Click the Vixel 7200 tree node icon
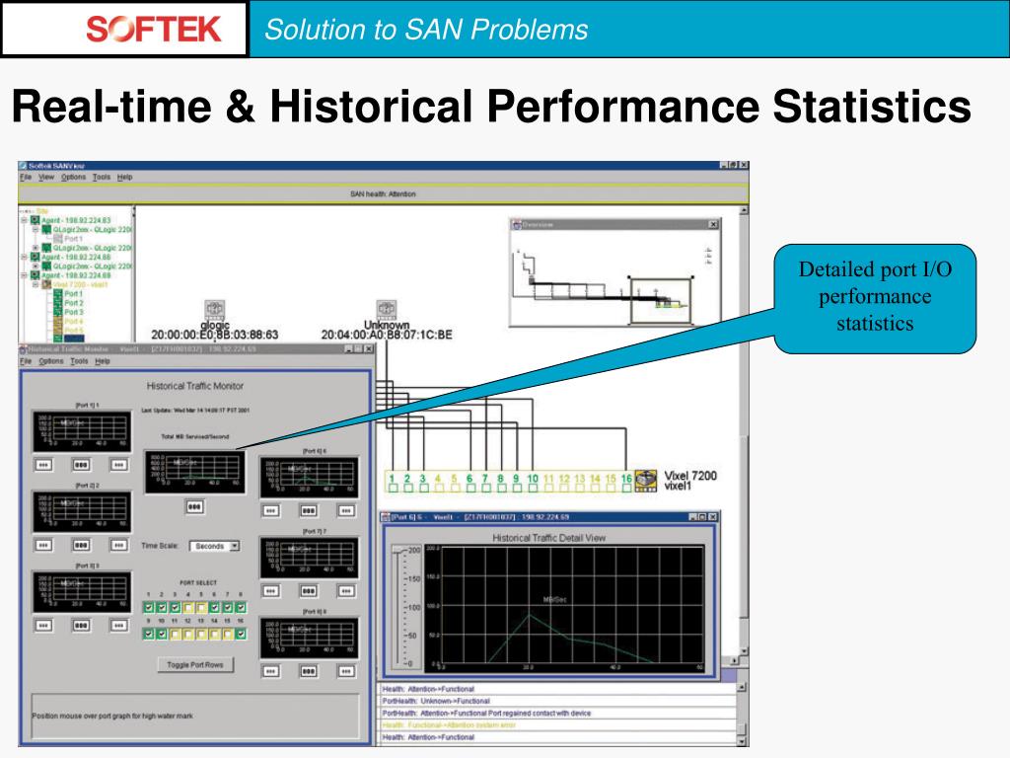 click(46, 284)
